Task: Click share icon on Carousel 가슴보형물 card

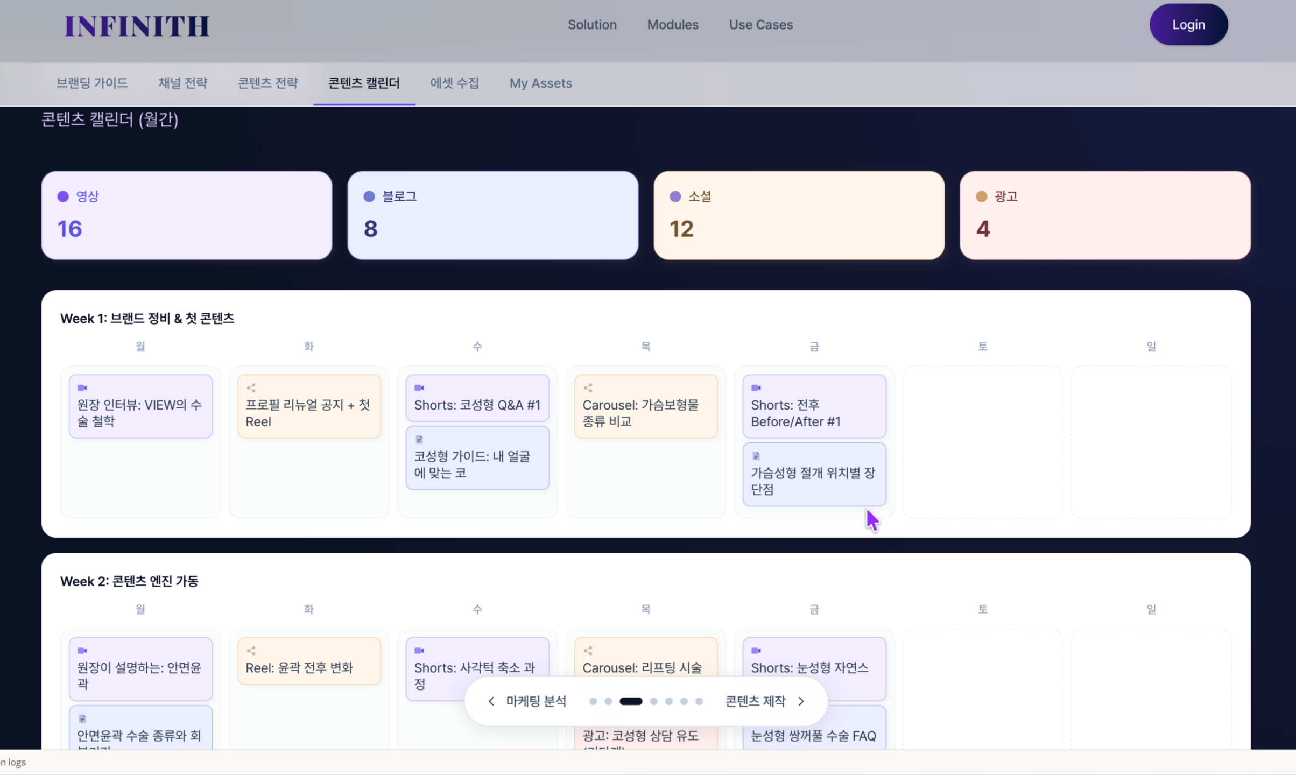Action: (x=588, y=387)
